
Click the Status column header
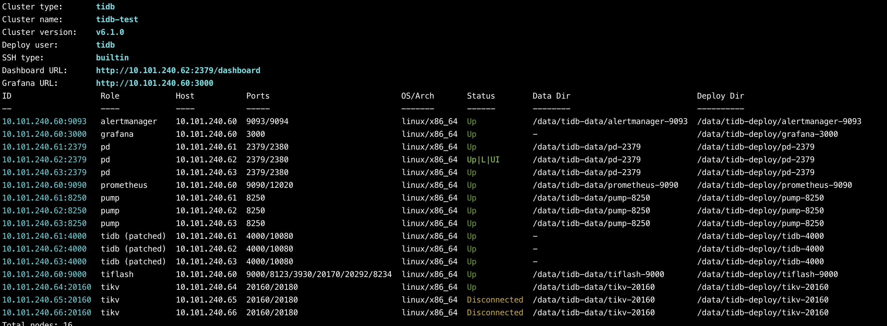point(481,96)
